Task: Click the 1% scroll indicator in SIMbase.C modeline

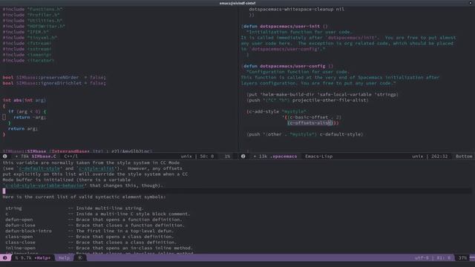Action: coord(227,156)
